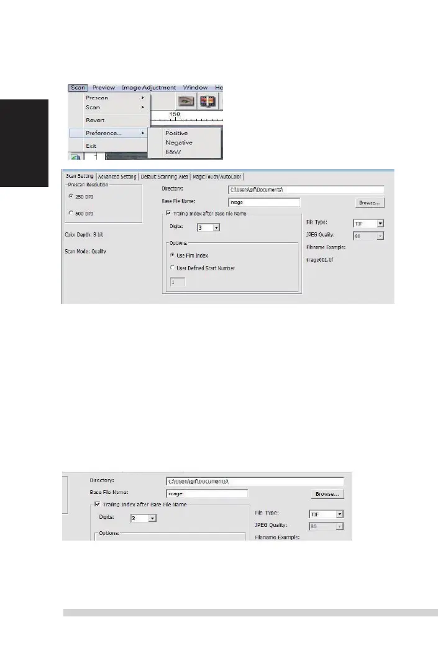This screenshot has height=645, width=438.
Task: Switch to the Scan Setting tab
Action: [x=80, y=176]
